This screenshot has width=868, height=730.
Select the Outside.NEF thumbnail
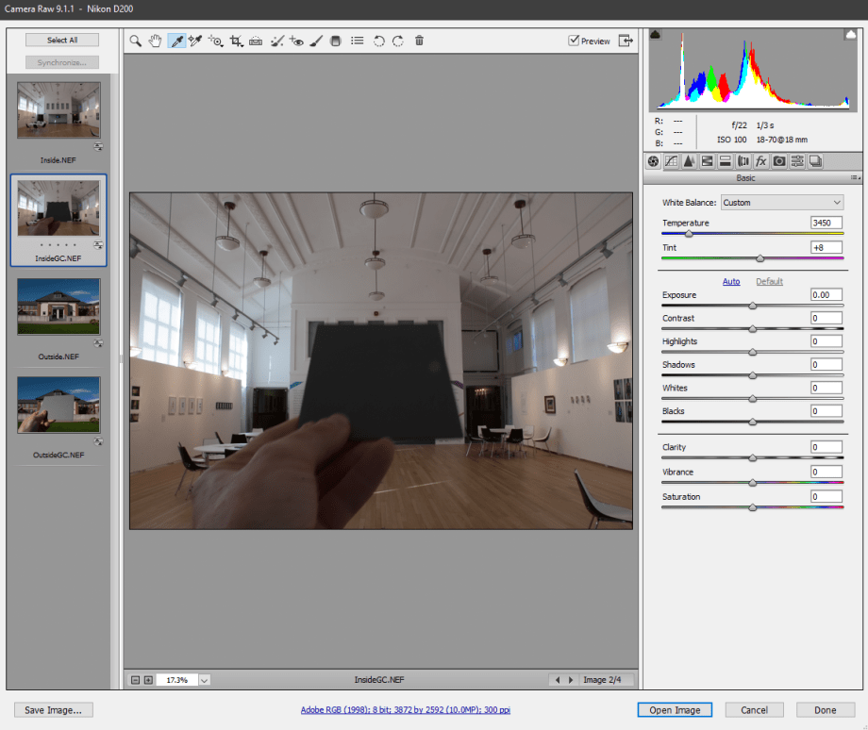pyautogui.click(x=58, y=307)
